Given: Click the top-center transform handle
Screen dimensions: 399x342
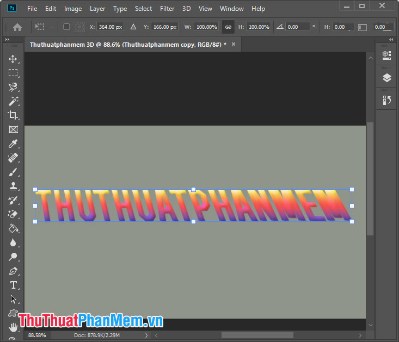Looking at the screenshot, I should 193,189.
